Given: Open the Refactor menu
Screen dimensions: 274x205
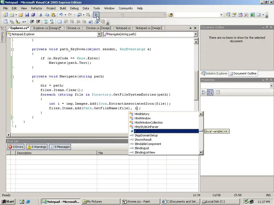Looking at the screenshot, I should click(x=37, y=8).
